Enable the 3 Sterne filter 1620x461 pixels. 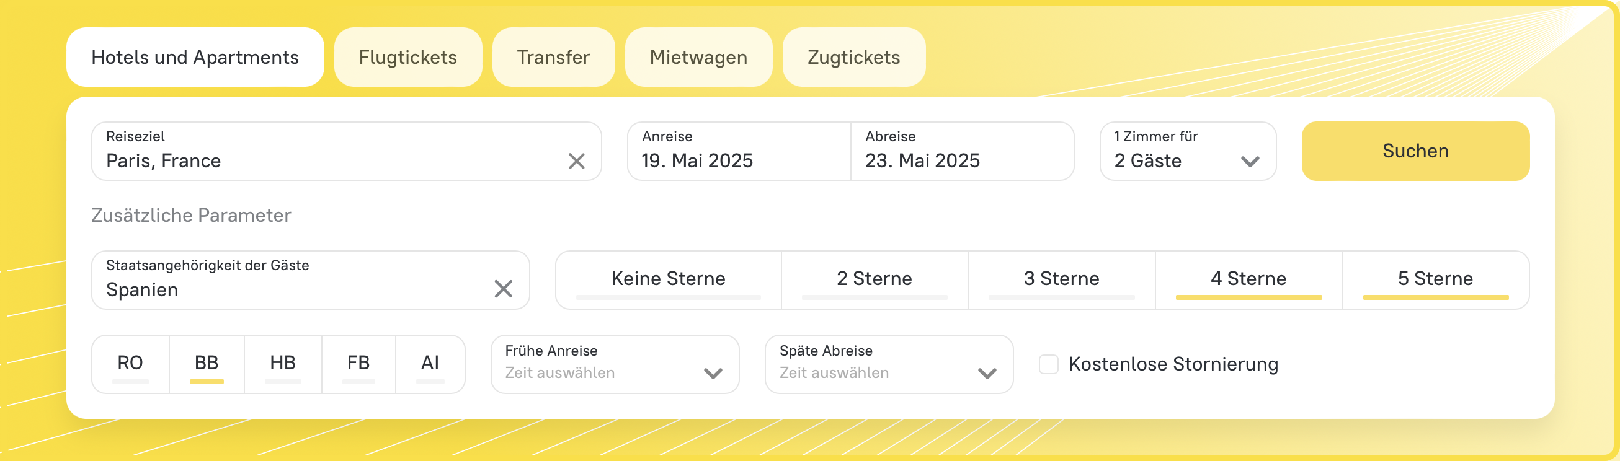[1061, 279]
